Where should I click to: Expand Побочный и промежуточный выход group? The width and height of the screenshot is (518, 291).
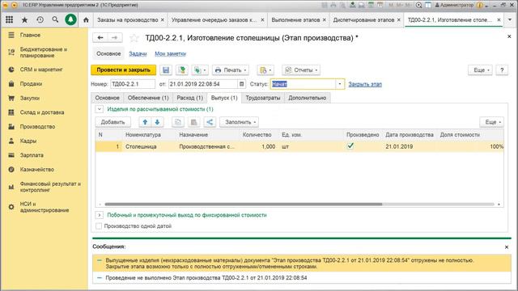coord(99,215)
